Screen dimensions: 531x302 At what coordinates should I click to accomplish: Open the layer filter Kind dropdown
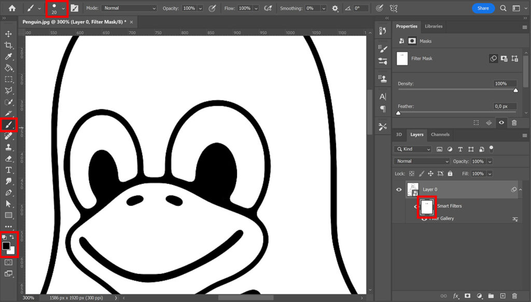412,149
